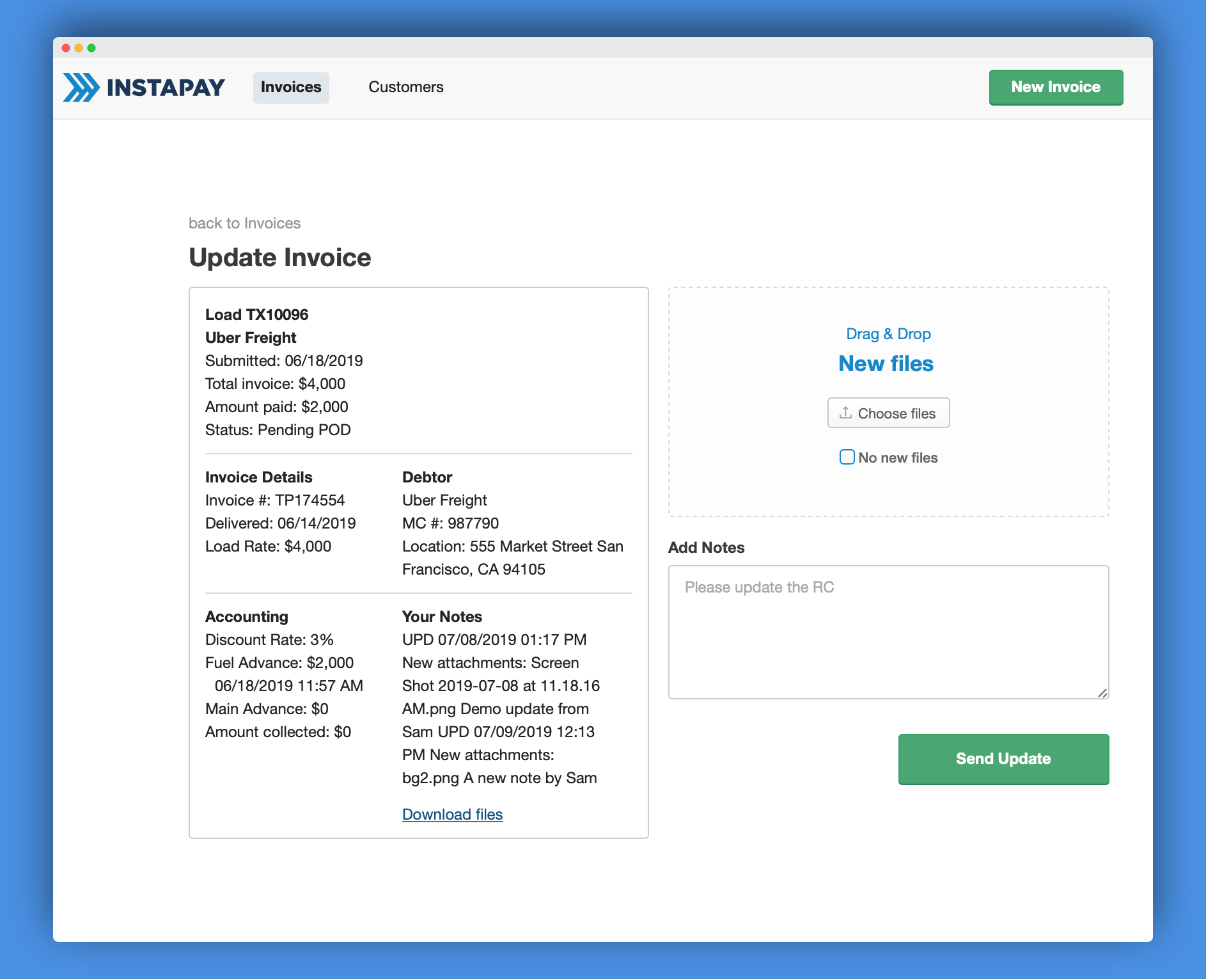1206x979 pixels.
Task: Click the Instapay arrow logo icon
Action: coord(81,87)
